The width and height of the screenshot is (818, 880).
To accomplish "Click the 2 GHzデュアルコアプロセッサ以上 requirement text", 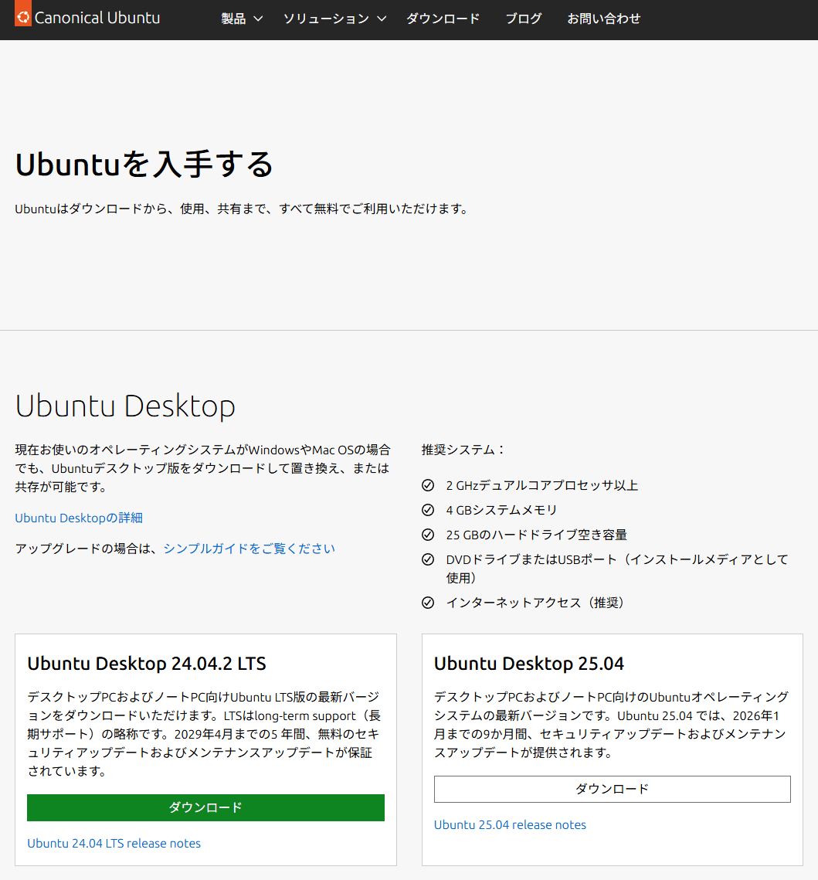I will [x=542, y=485].
